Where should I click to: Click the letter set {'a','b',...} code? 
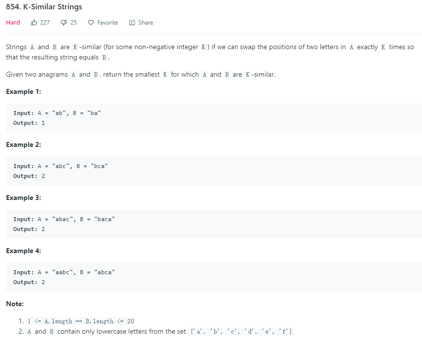pyautogui.click(x=241, y=331)
